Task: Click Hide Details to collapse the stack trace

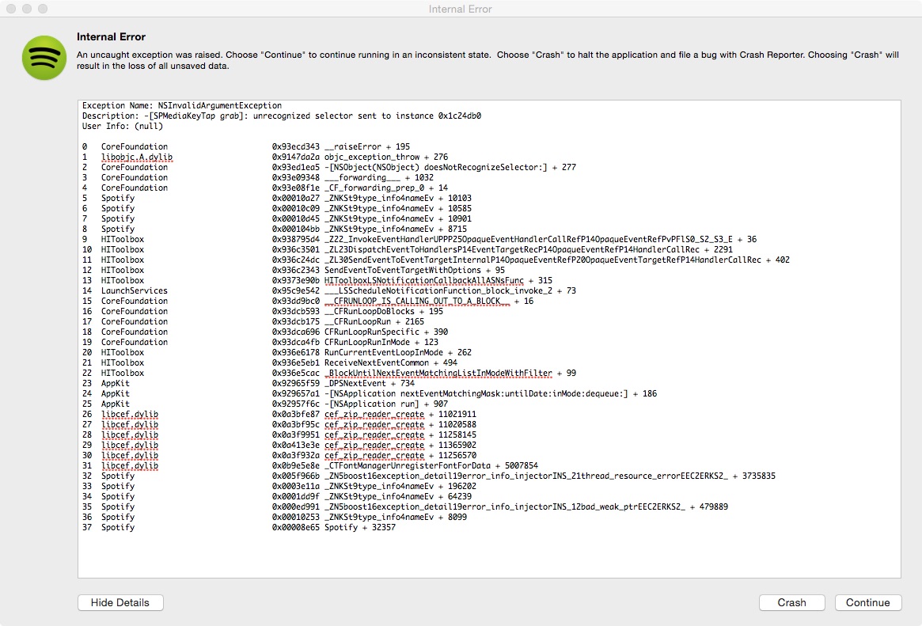Action: tap(120, 602)
